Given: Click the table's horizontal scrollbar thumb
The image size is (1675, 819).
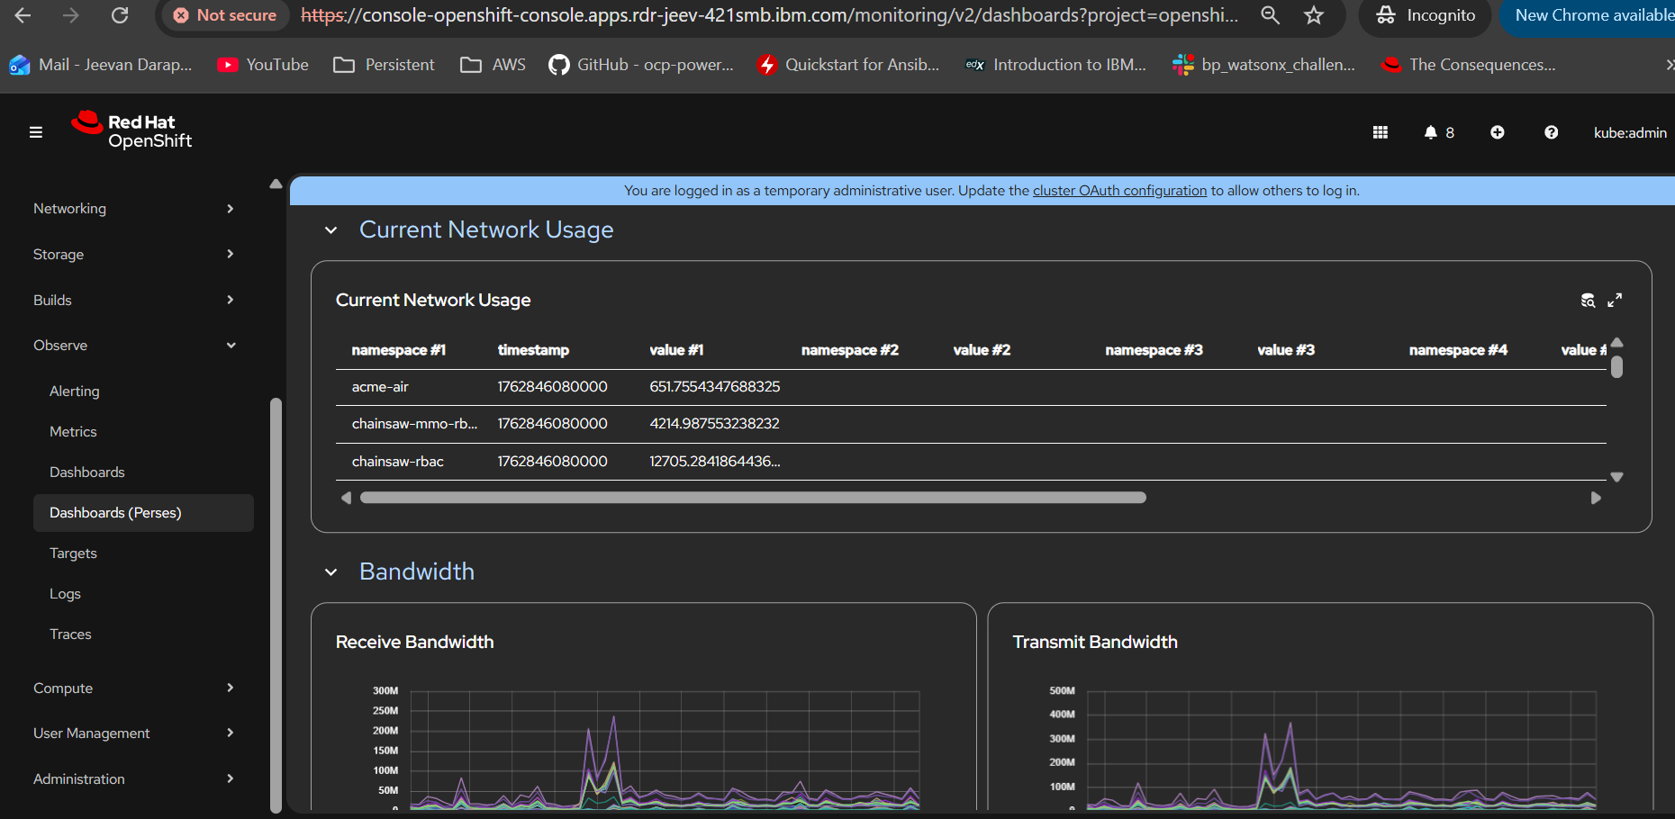Looking at the screenshot, I should click(753, 498).
